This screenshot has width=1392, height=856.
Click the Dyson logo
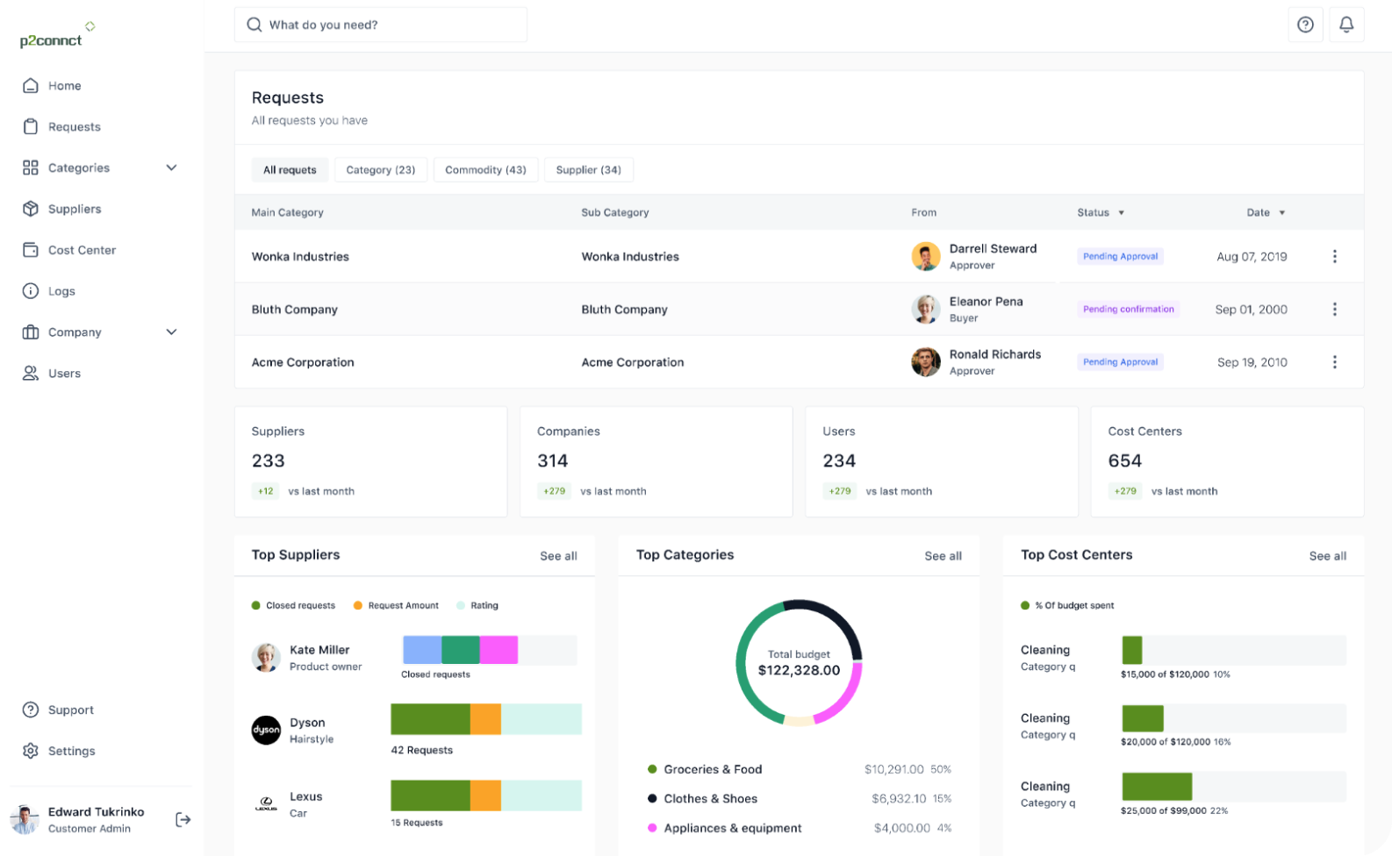point(266,730)
